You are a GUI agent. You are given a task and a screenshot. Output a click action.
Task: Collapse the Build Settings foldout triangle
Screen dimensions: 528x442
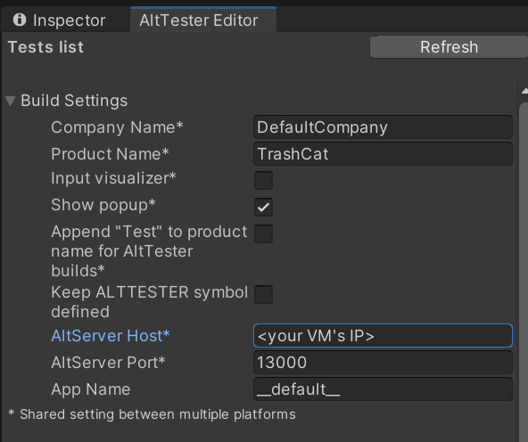(11, 101)
